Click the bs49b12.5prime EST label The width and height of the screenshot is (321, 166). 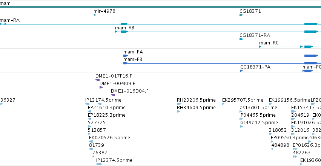(259, 123)
